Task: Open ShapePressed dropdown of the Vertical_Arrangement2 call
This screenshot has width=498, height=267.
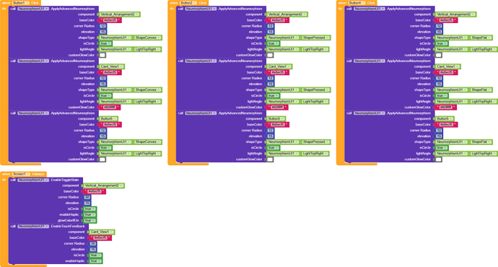Action: [315, 38]
